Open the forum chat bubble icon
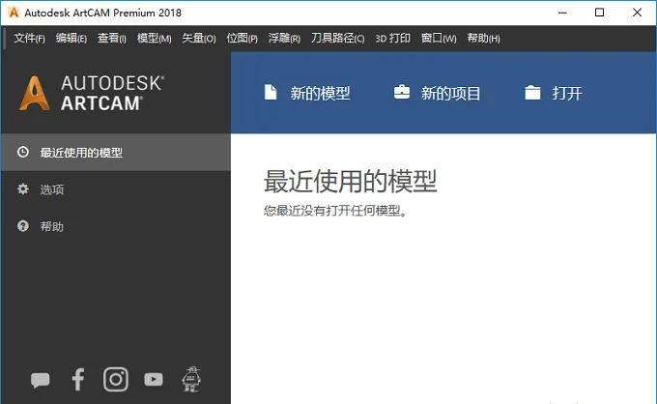The width and height of the screenshot is (657, 404). coord(41,380)
